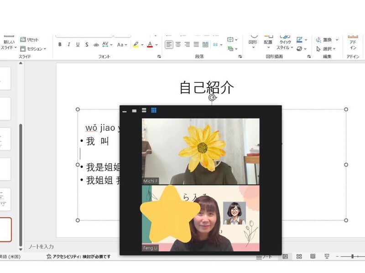Open the 置換 replace menu
Viewport: 365px width, 273px height.
[327, 40]
